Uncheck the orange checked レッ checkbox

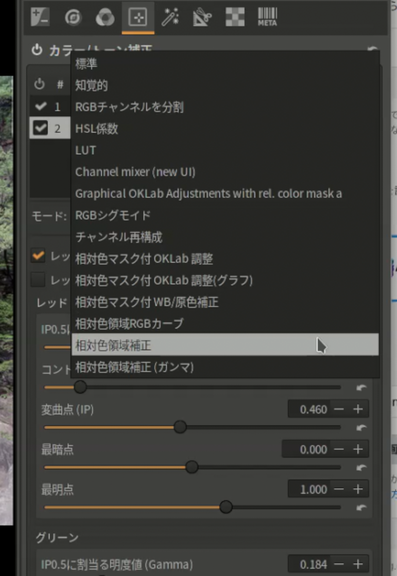click(38, 256)
